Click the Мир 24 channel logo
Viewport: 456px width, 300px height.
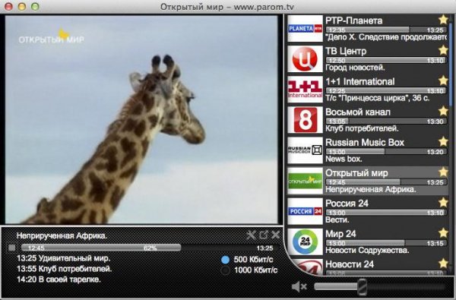(305, 242)
